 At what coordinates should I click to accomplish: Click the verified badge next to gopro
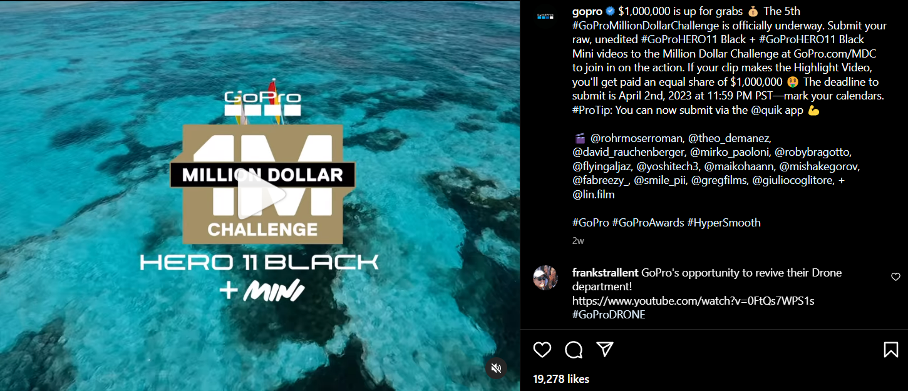point(610,11)
